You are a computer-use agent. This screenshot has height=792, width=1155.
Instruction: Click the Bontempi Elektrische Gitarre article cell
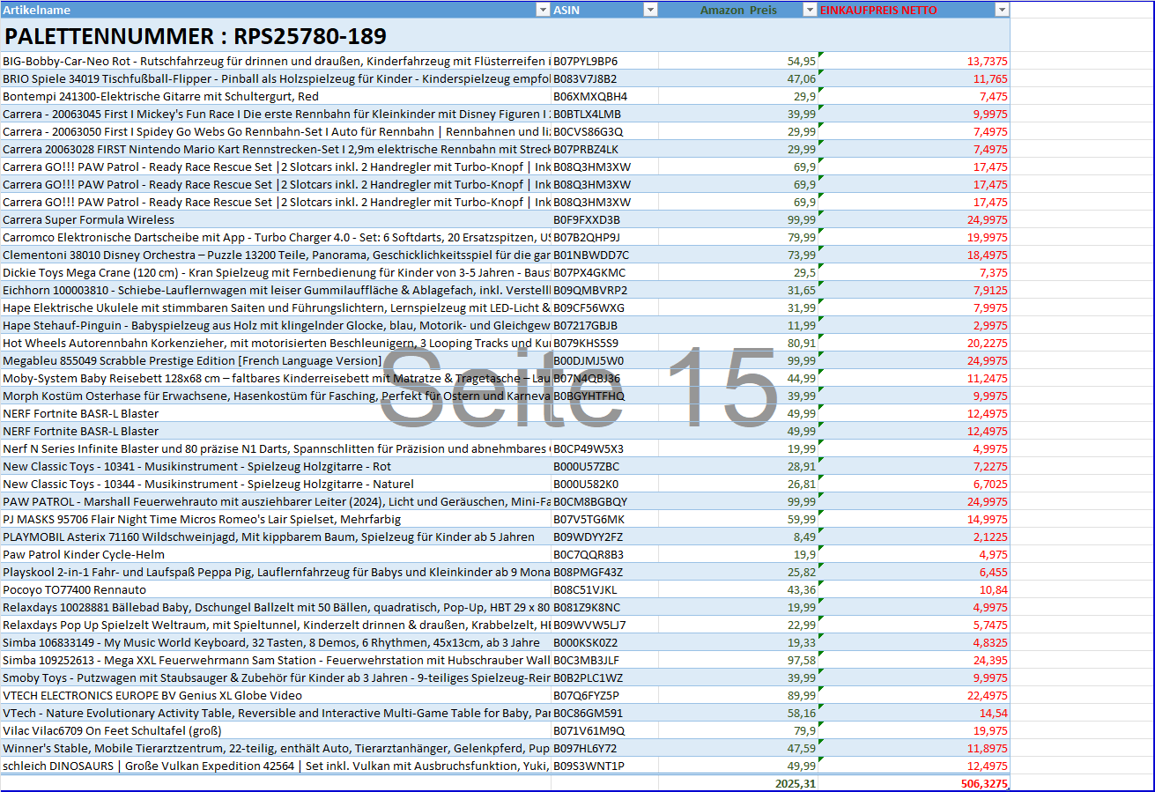(161, 96)
